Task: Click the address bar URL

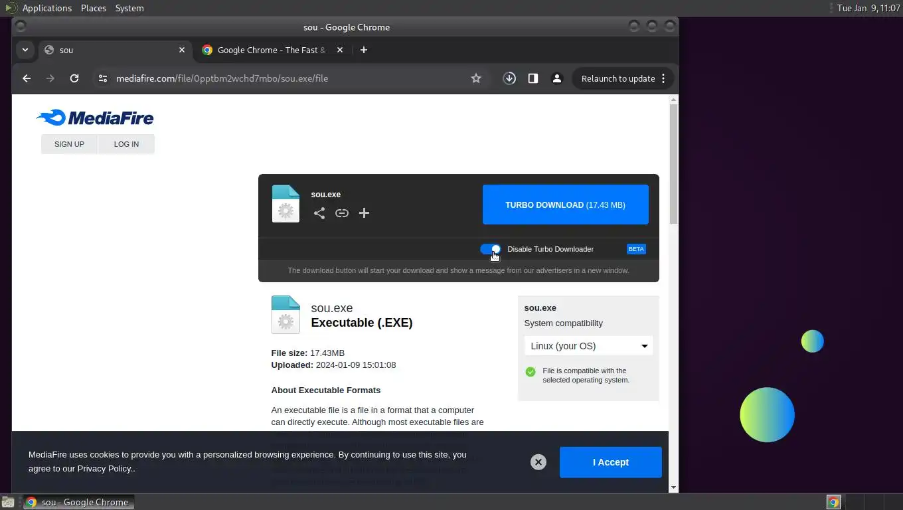Action: click(222, 78)
